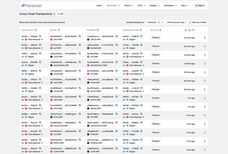Image resolution: width=228 pixels, height=154 pixels.
Task: Click FAssets tag in 55 mins ago row
Action: pos(156,89)
